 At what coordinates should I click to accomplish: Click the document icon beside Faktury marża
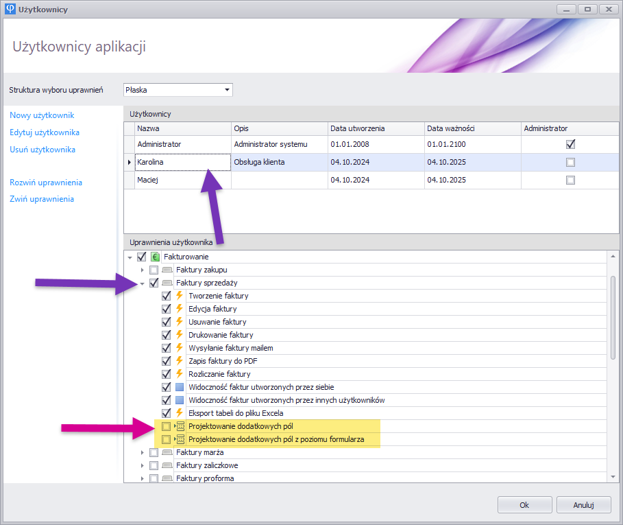[167, 453]
